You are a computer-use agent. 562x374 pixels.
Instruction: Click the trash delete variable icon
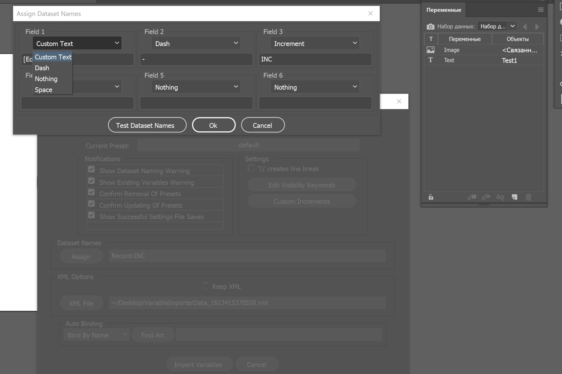point(528,197)
